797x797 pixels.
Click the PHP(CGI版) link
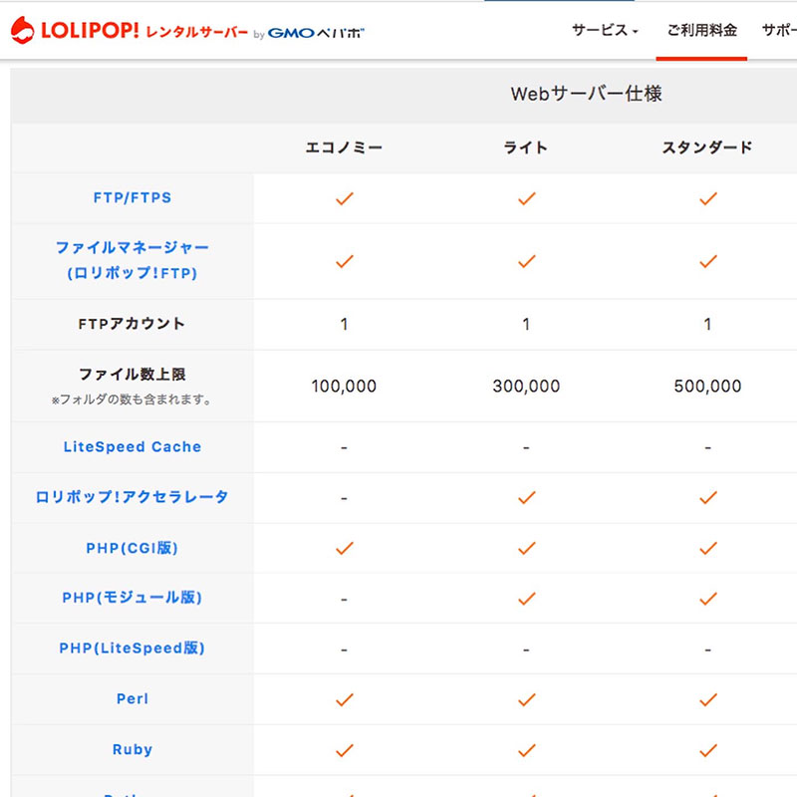tap(133, 548)
